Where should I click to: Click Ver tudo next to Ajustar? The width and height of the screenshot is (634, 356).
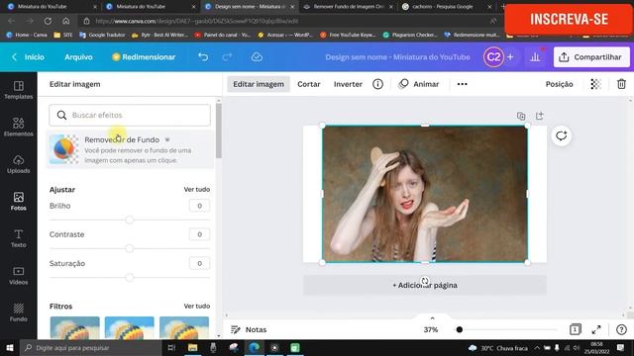click(197, 189)
